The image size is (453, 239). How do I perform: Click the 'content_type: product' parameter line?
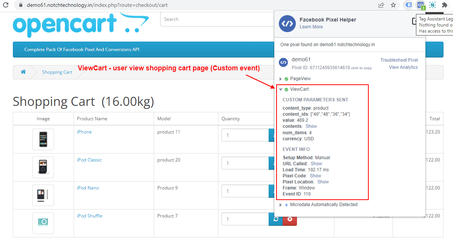coord(306,108)
